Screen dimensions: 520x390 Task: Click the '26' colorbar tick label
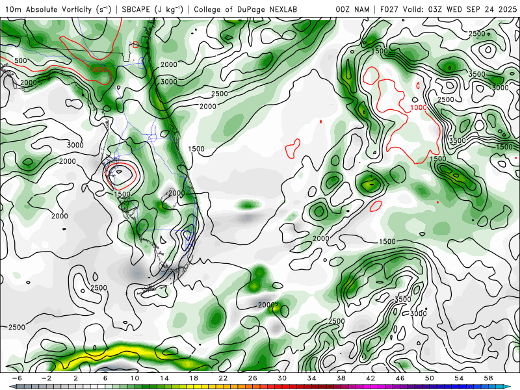tap(253, 378)
